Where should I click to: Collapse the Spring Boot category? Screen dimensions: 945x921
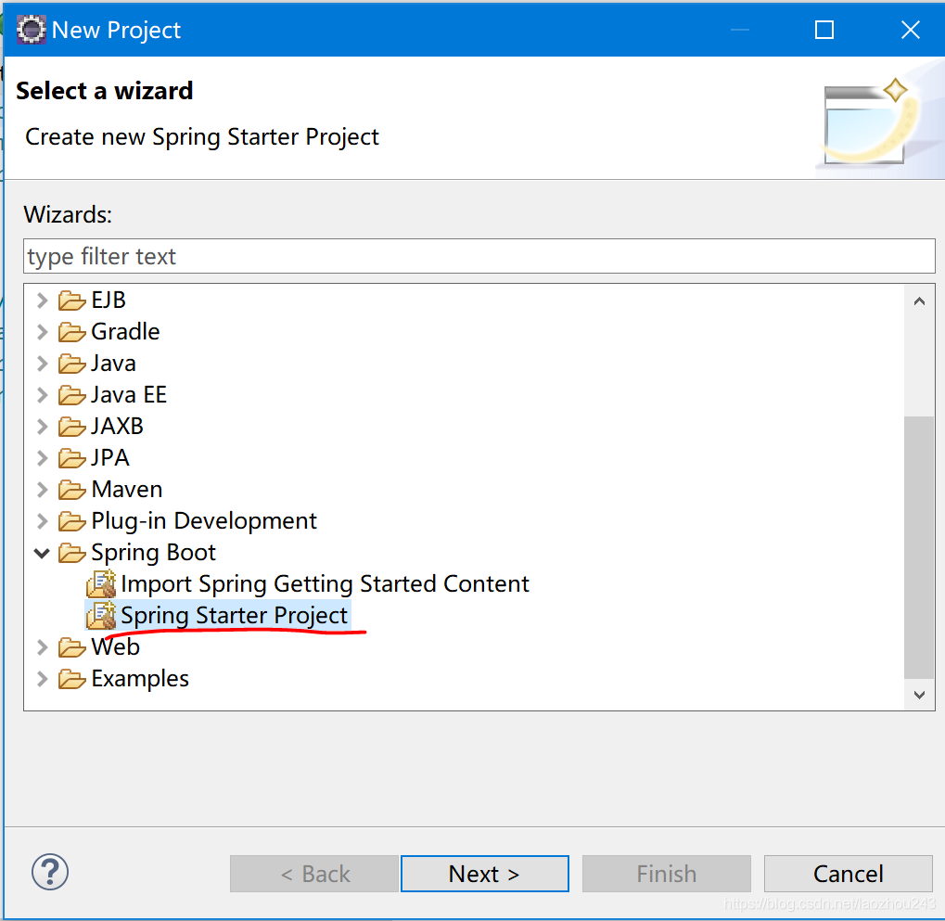[x=42, y=553]
